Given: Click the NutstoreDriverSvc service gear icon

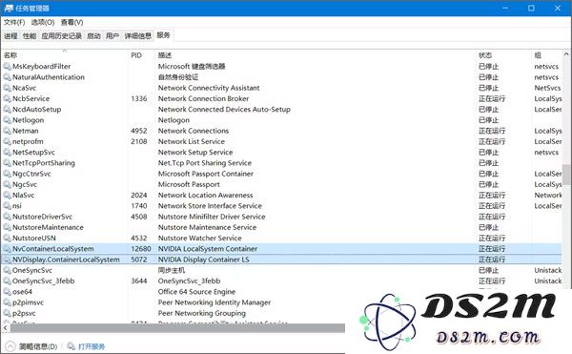Looking at the screenshot, I should [7, 217].
